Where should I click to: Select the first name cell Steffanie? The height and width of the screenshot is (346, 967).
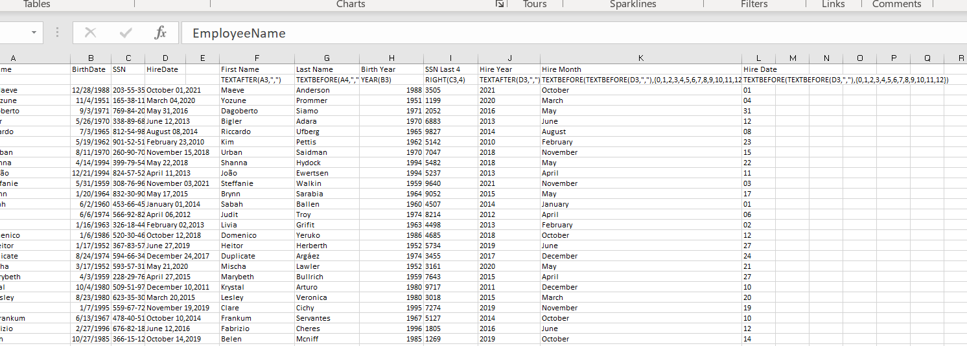[x=257, y=183]
